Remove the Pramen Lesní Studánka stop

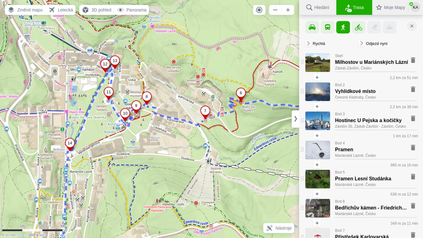pos(413,177)
